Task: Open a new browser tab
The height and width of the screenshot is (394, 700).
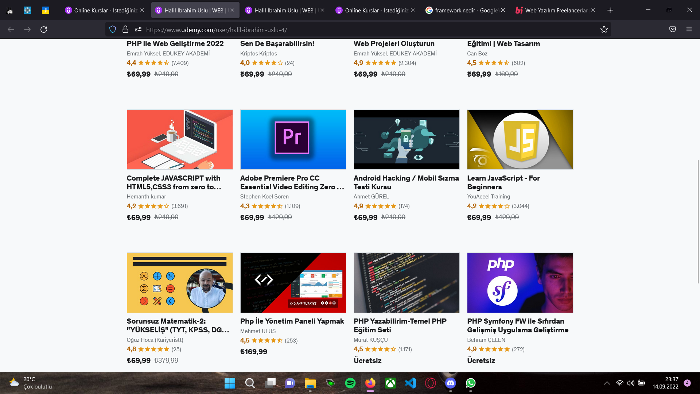Action: point(610,10)
